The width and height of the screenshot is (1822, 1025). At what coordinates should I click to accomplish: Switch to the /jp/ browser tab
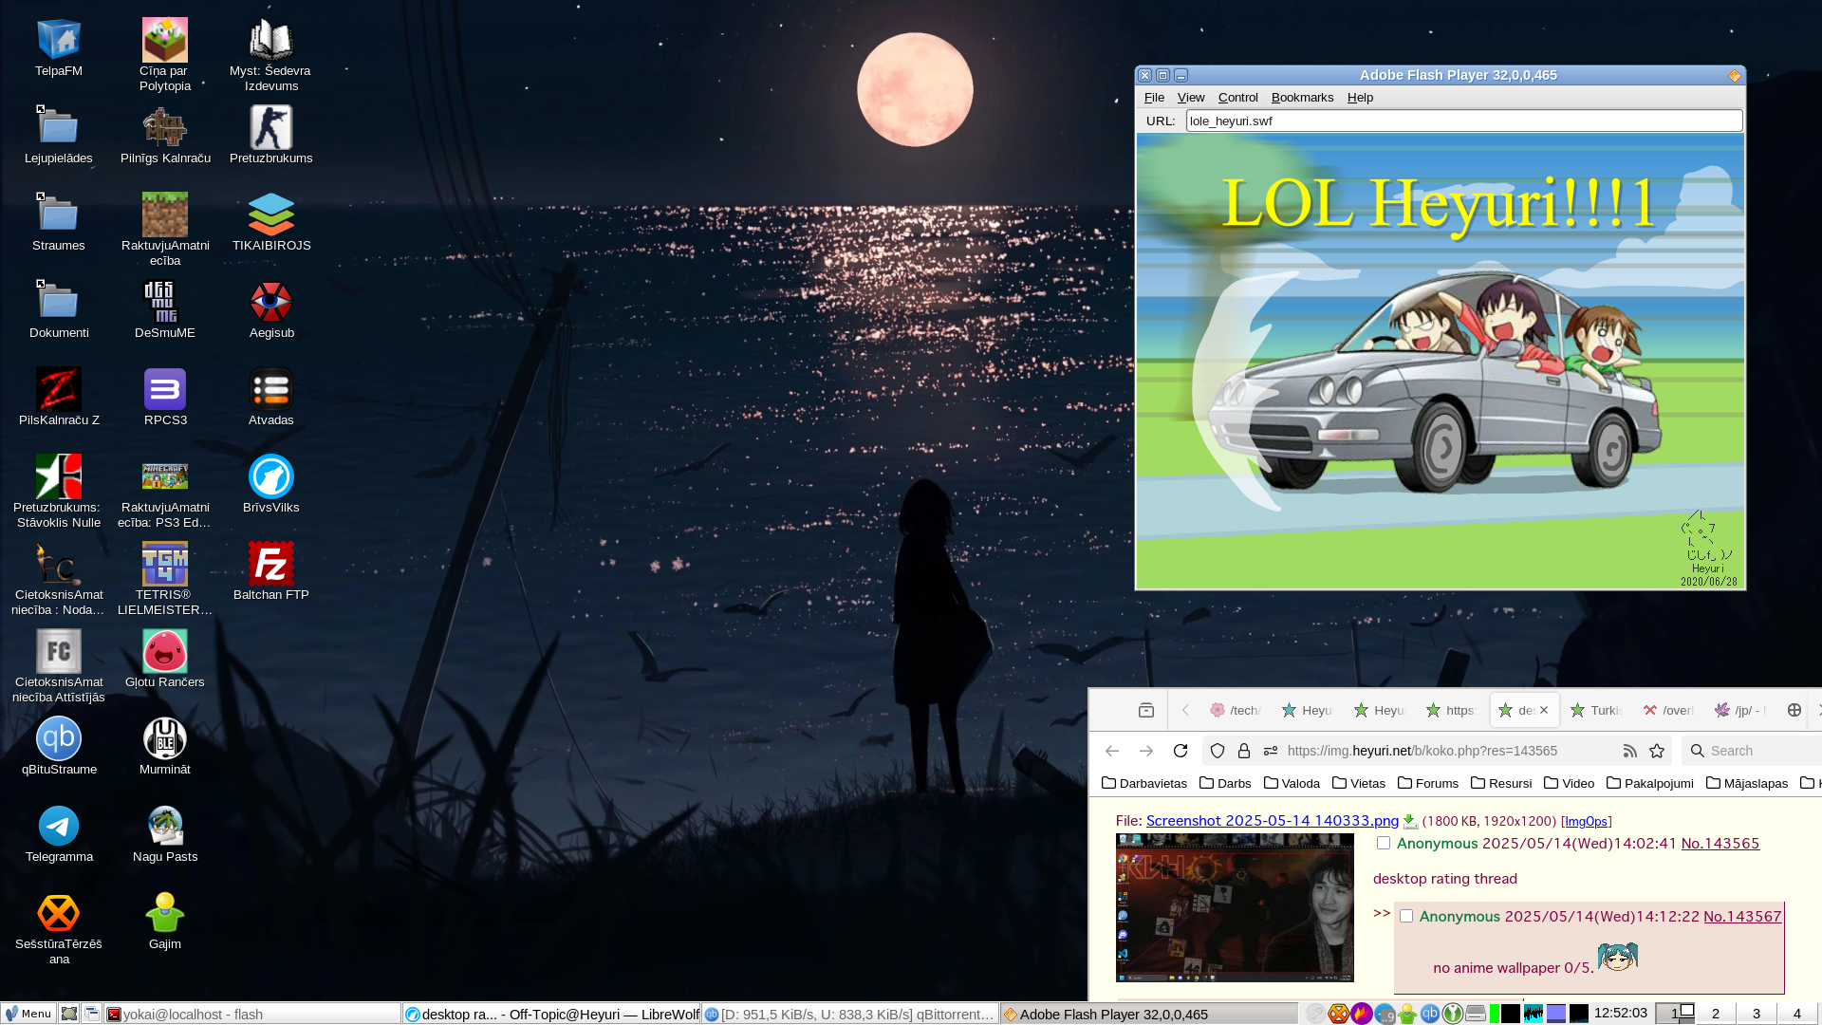click(x=1740, y=710)
